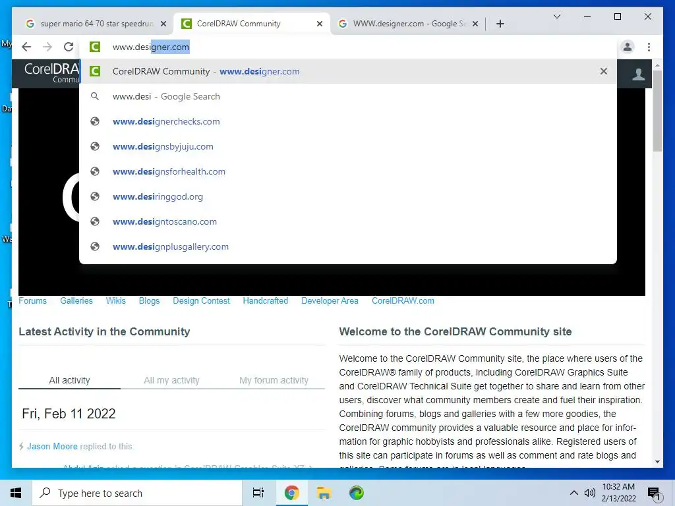Click the CorelDRAW Community logo
675x506 pixels.
(51, 72)
